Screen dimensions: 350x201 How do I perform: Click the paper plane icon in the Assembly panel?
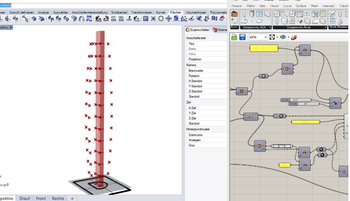pos(234,21)
